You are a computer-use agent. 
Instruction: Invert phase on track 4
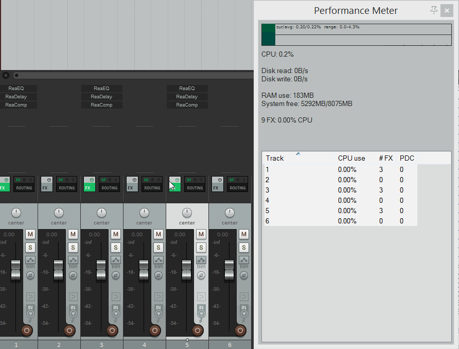coord(158,275)
